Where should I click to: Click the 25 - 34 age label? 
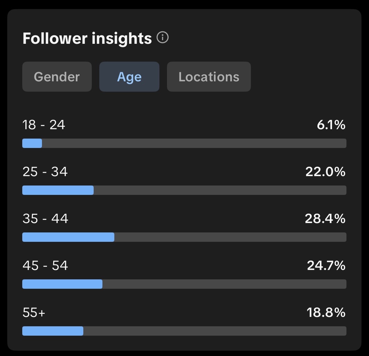click(x=45, y=172)
